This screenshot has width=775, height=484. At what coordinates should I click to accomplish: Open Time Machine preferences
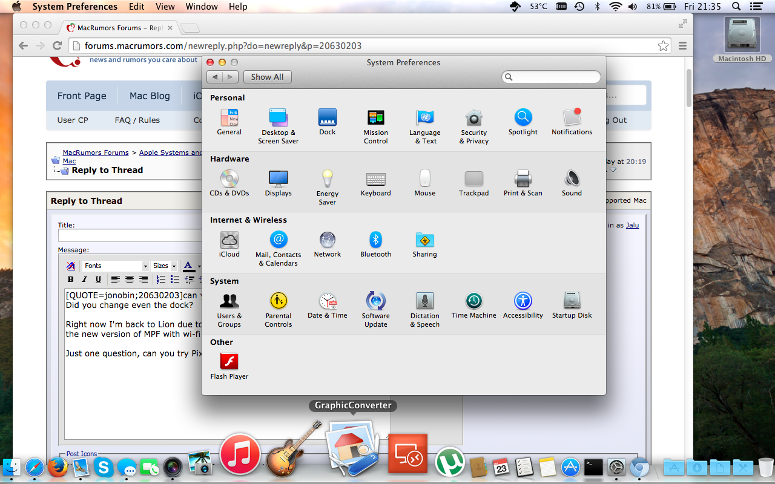click(473, 306)
